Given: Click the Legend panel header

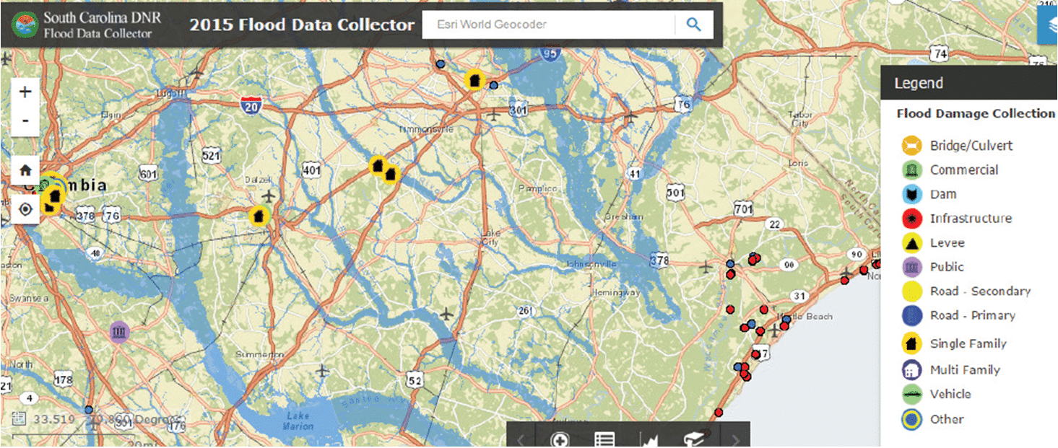Looking at the screenshot, I should tap(919, 83).
